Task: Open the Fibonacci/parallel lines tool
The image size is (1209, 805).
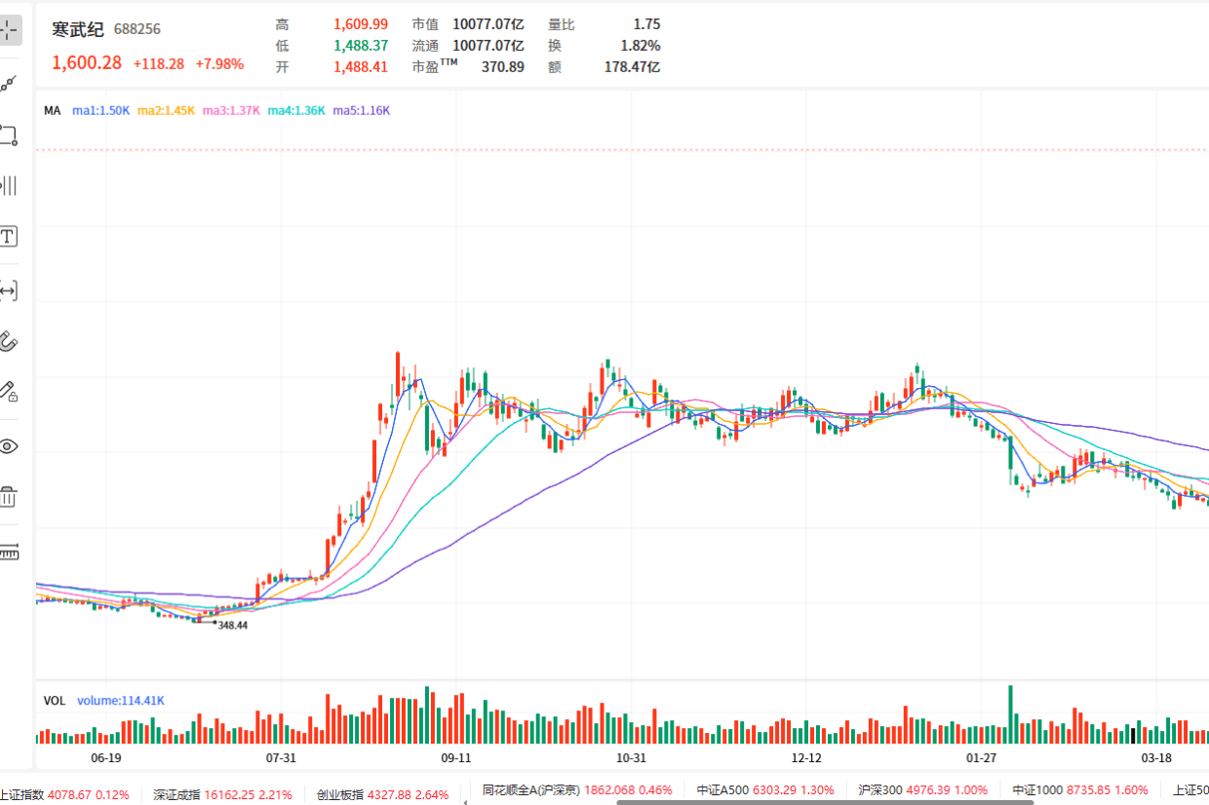Action: click(8, 185)
